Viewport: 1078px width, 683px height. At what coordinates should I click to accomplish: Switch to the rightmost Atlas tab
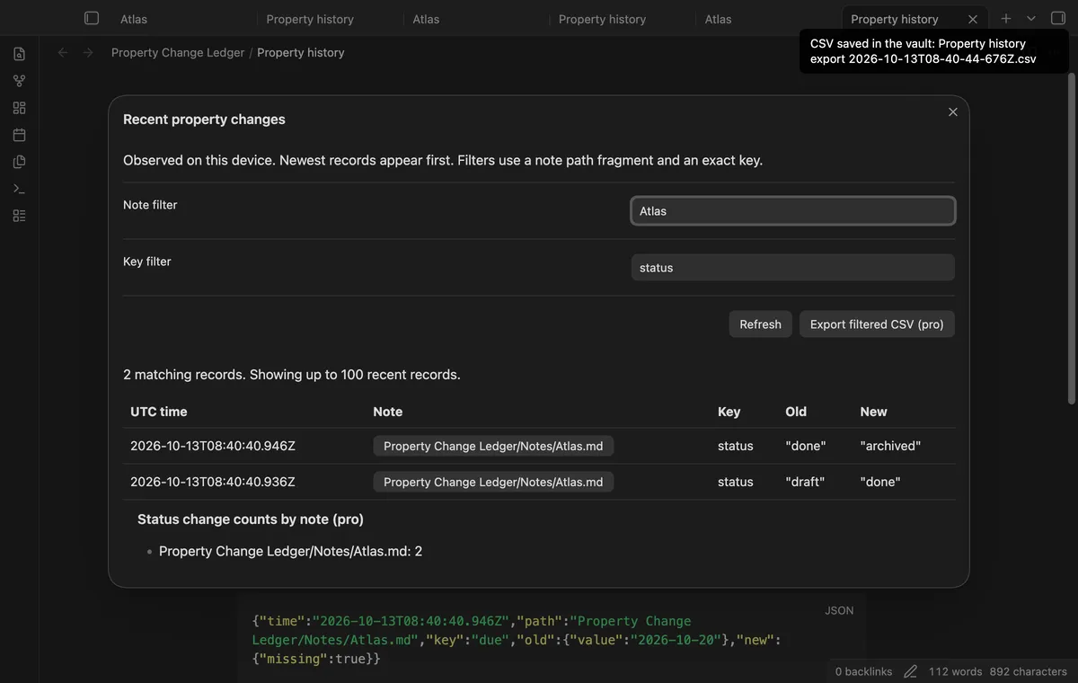point(718,19)
